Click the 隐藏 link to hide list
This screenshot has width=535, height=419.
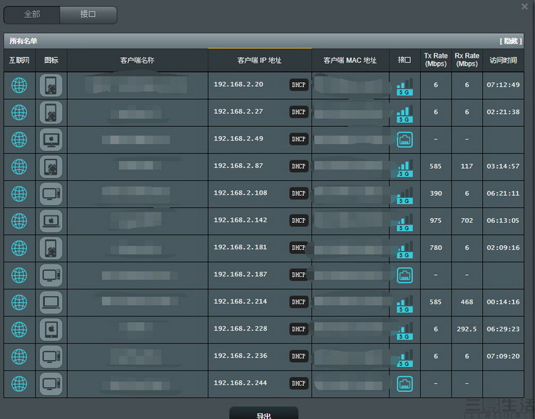pos(511,41)
